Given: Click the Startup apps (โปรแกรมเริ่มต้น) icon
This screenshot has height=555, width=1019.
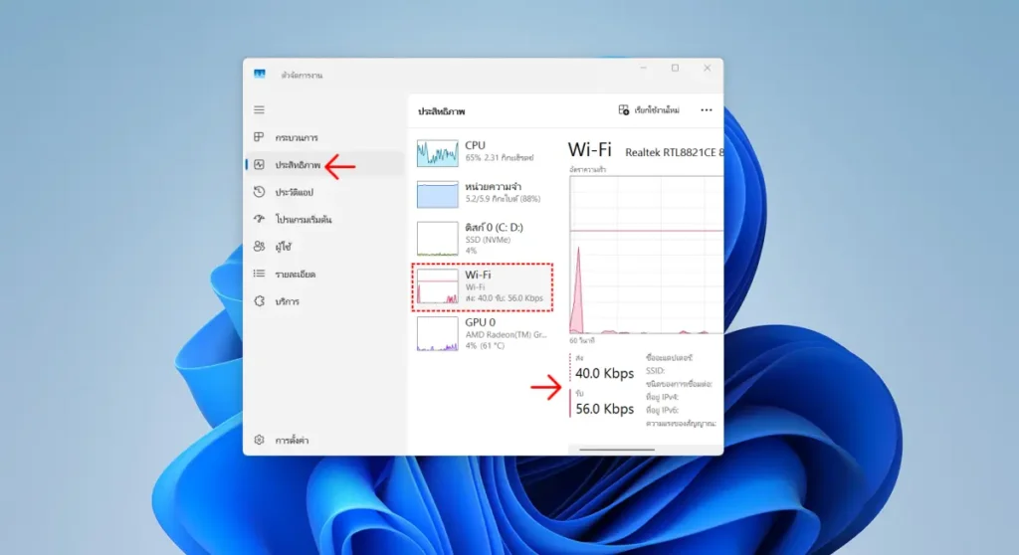Looking at the screenshot, I should [x=259, y=219].
